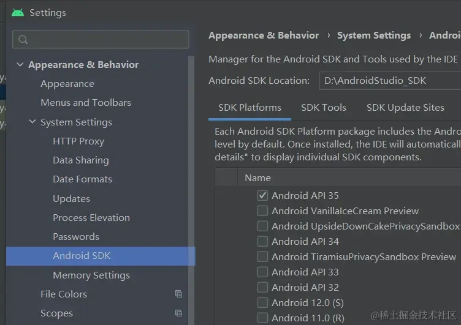Switch to the SDK Platforms tab
Viewport: 461px width, 325px height.
coord(250,108)
